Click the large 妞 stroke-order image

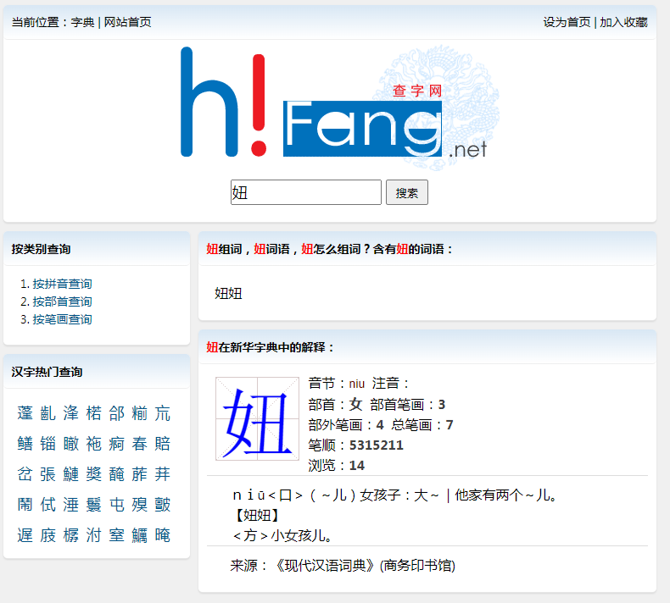[257, 418]
